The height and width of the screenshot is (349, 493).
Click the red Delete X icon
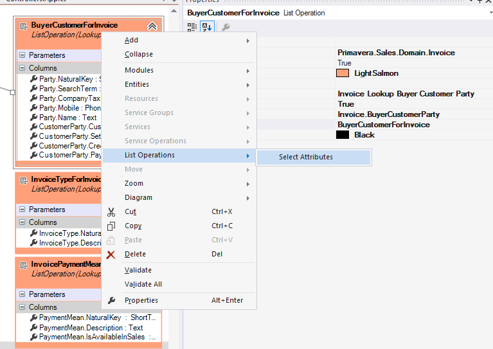click(x=111, y=255)
